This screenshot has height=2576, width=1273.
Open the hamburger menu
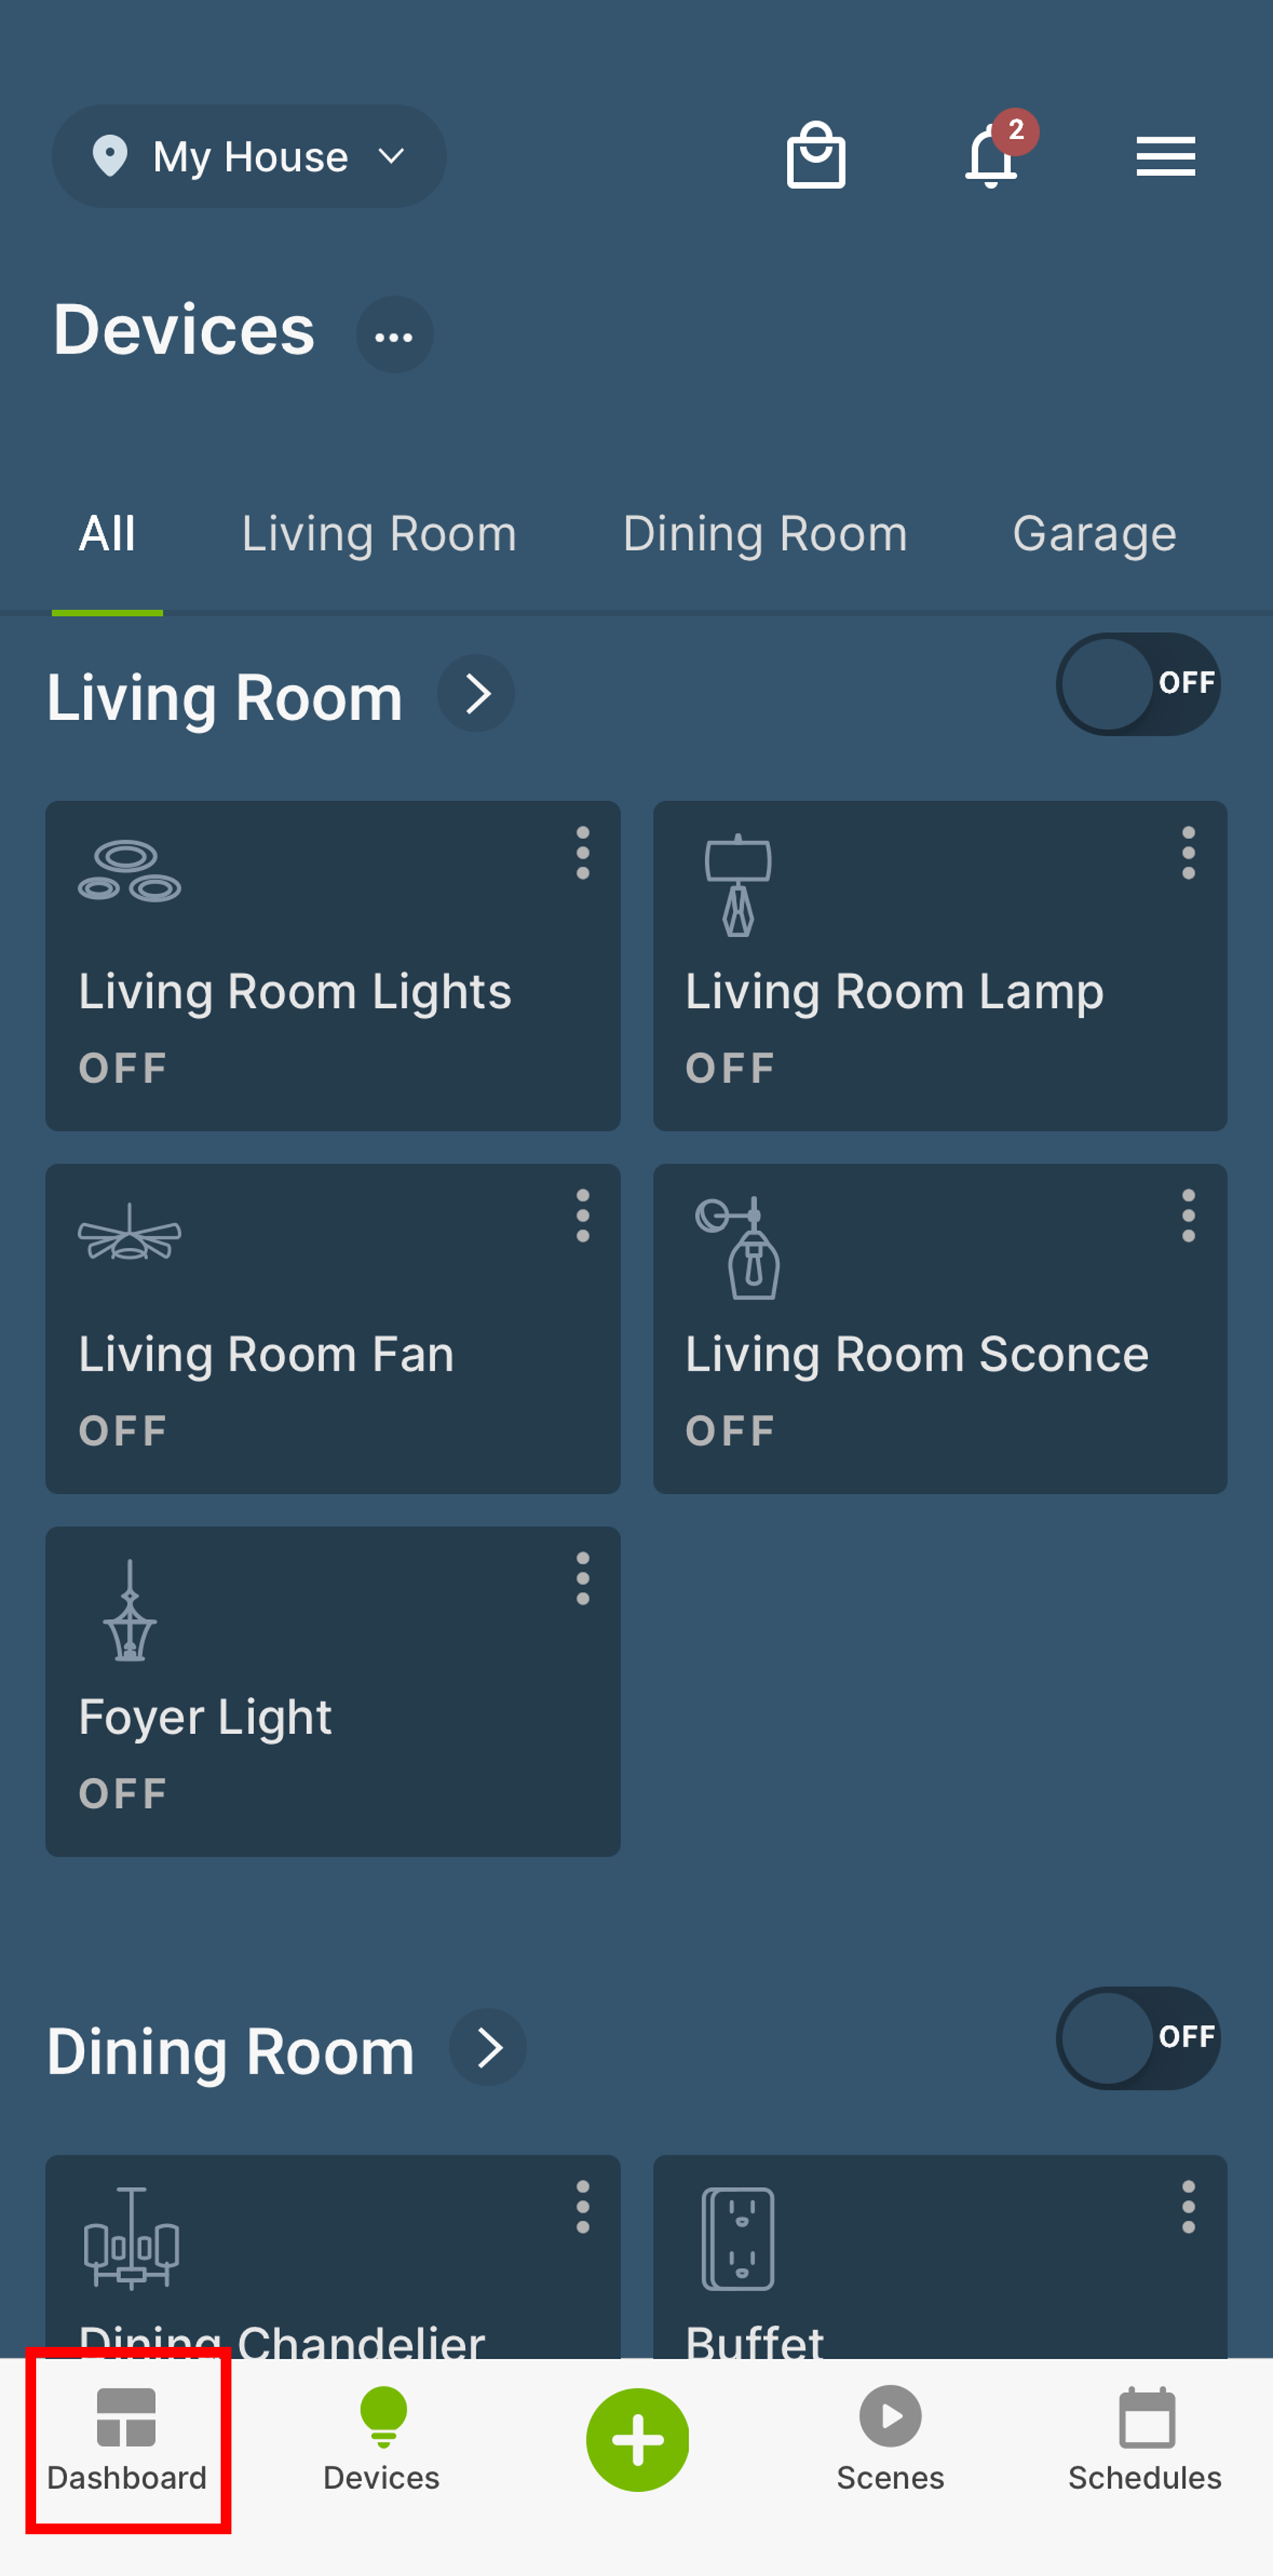1165,157
